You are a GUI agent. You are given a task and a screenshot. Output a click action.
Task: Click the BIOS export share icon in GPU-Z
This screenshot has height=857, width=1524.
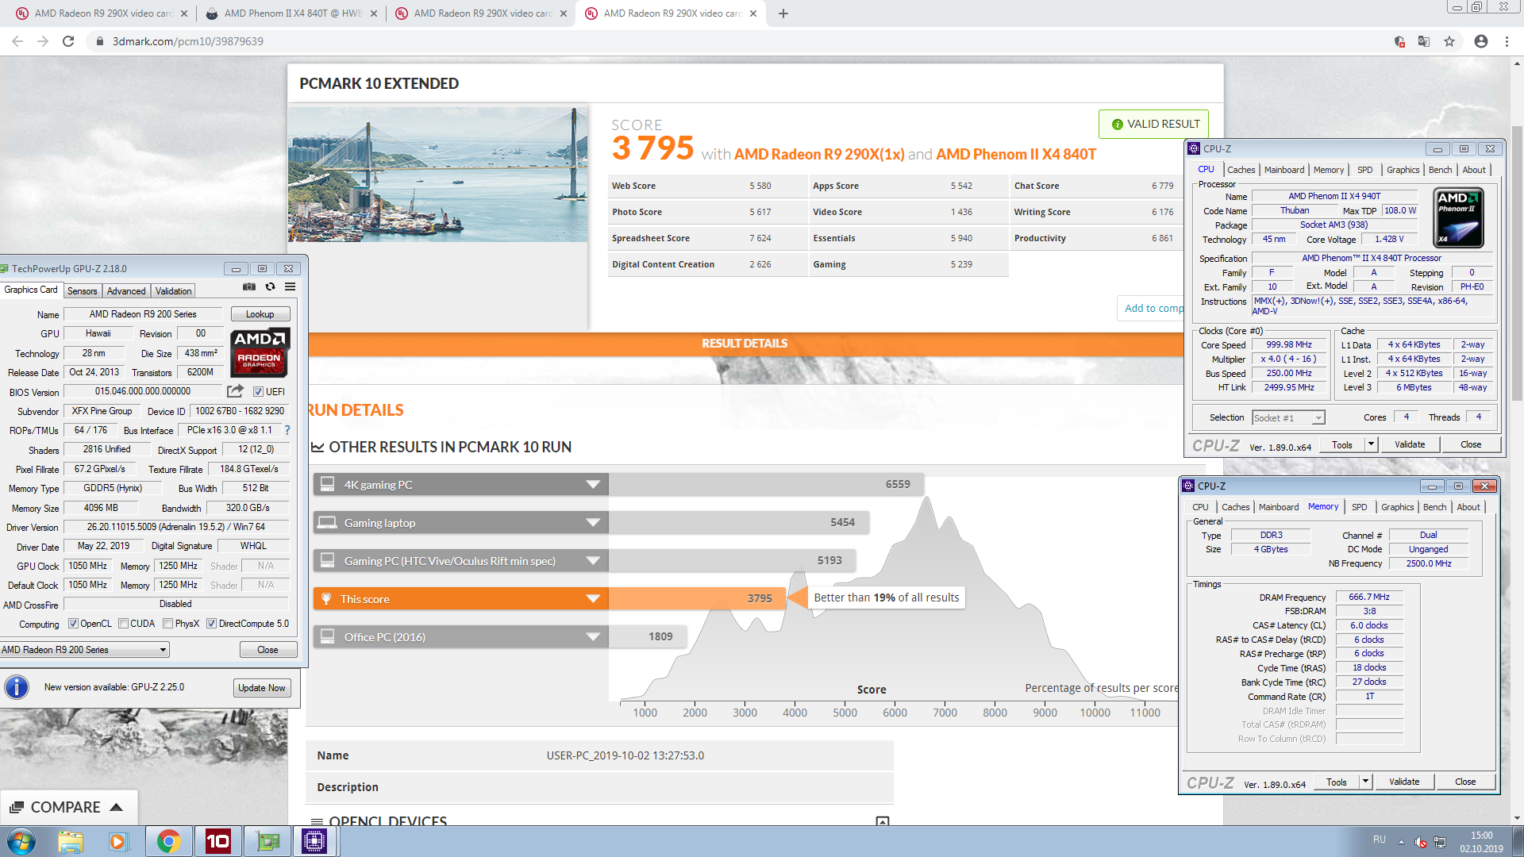tap(236, 391)
